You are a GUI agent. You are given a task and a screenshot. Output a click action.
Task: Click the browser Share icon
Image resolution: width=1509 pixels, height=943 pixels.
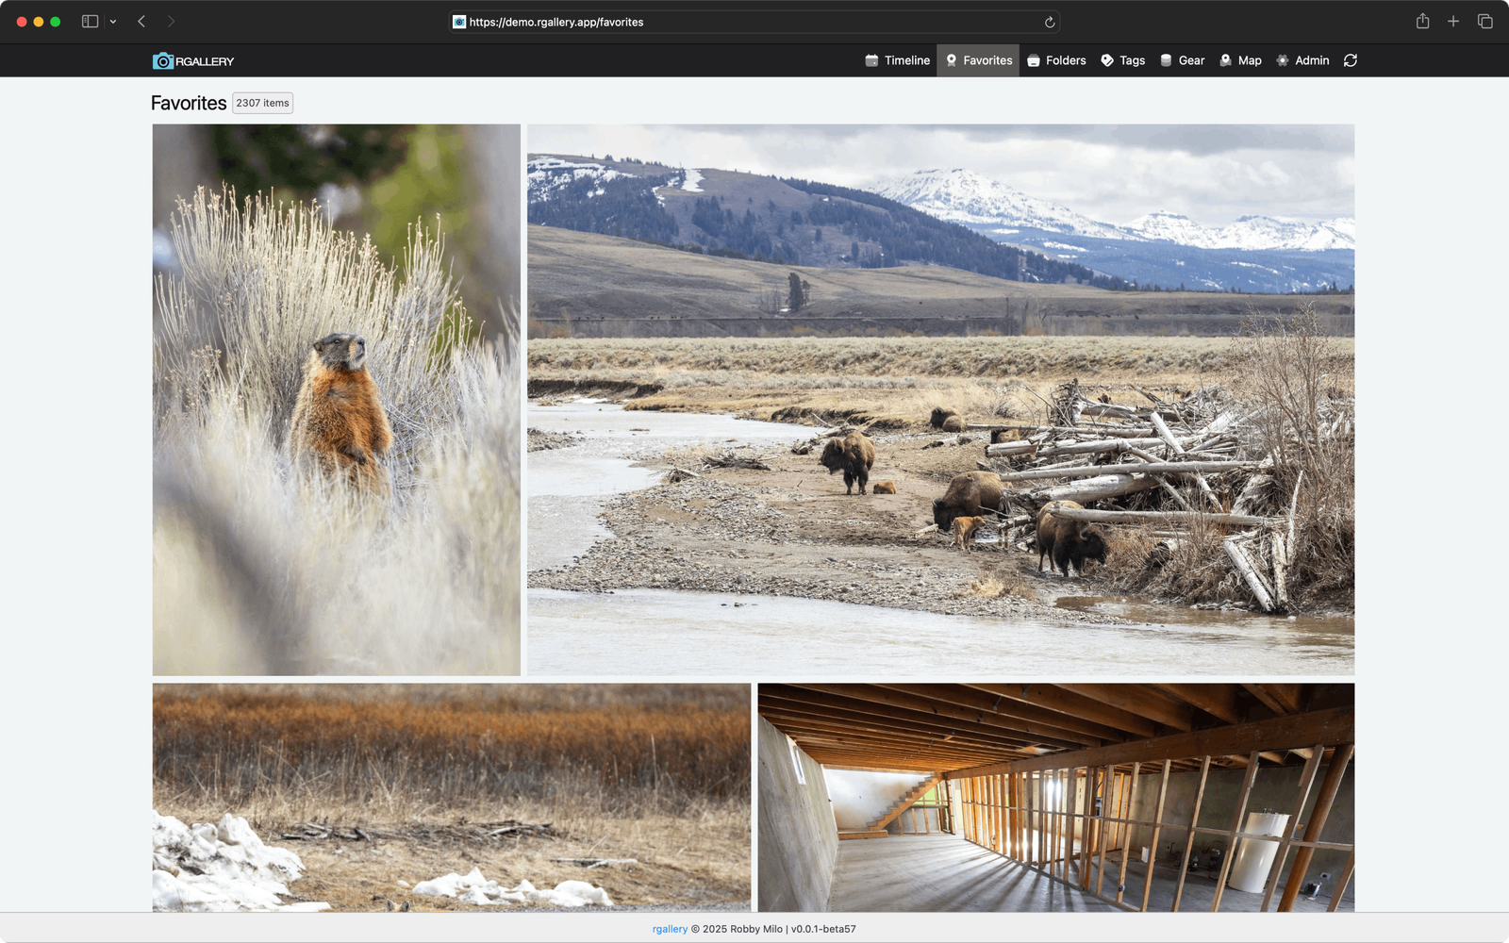click(x=1422, y=22)
